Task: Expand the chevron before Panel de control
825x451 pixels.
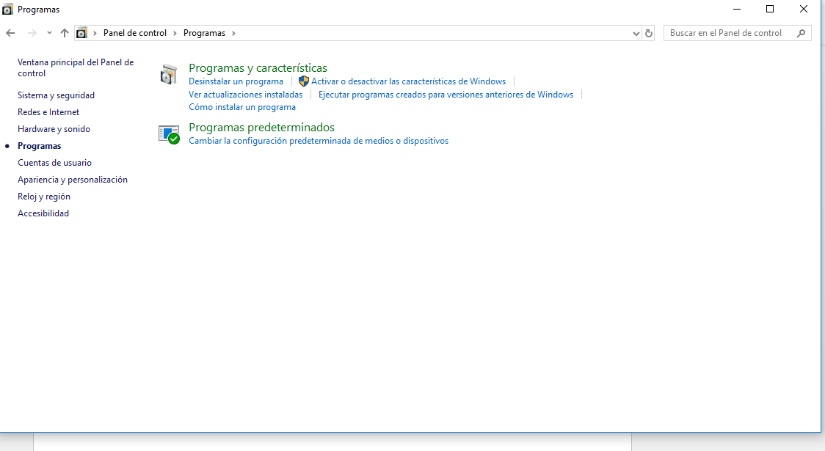Action: (x=95, y=33)
